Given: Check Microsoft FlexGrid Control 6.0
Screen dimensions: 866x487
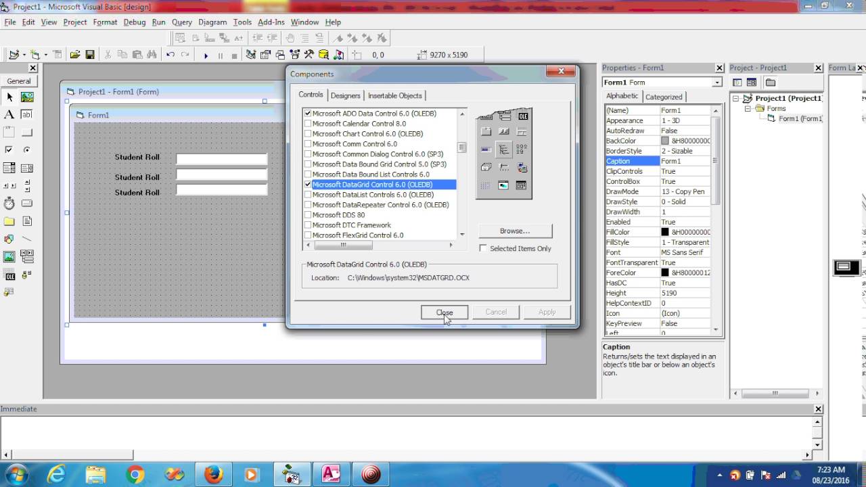Looking at the screenshot, I should (308, 235).
